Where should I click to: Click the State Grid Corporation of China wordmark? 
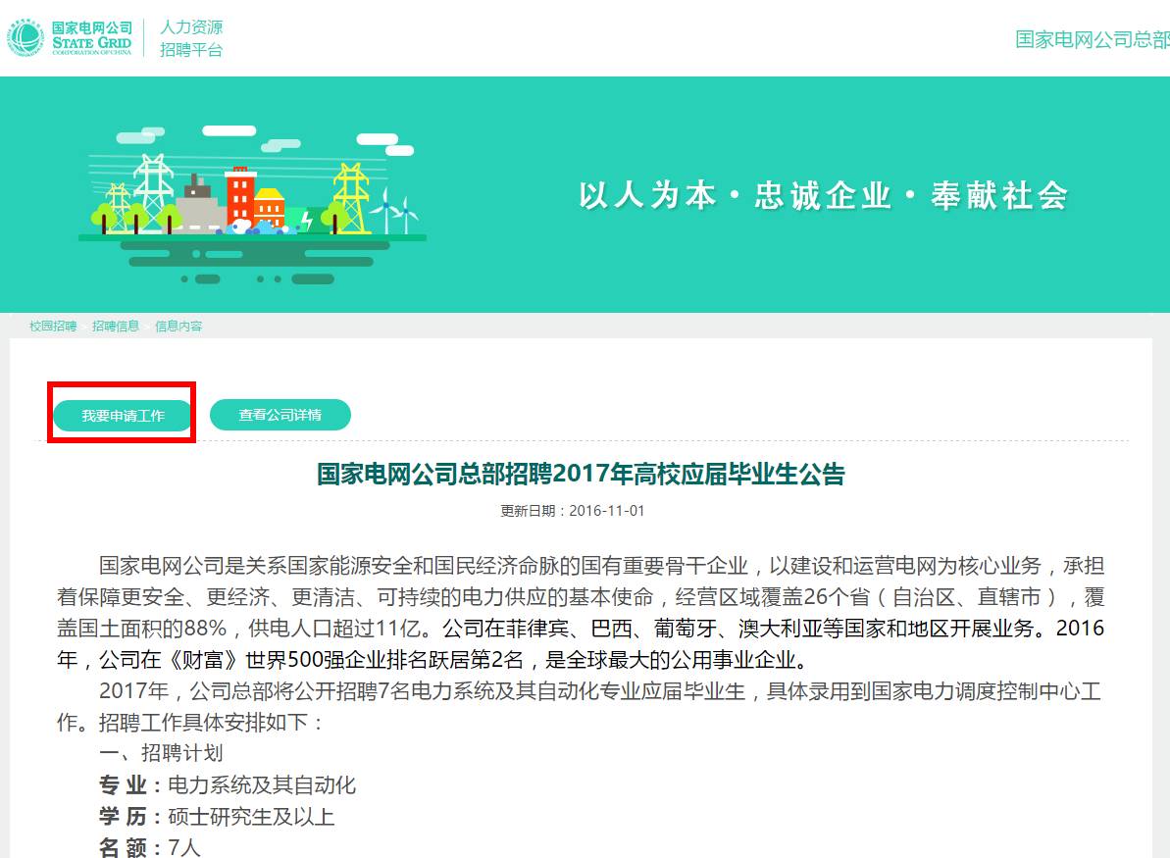tap(92, 38)
